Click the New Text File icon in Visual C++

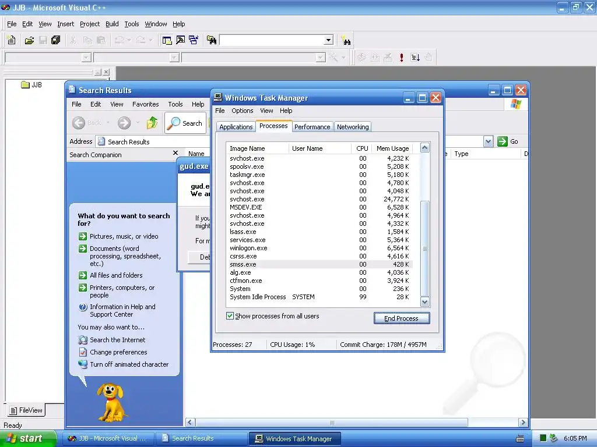click(x=12, y=40)
